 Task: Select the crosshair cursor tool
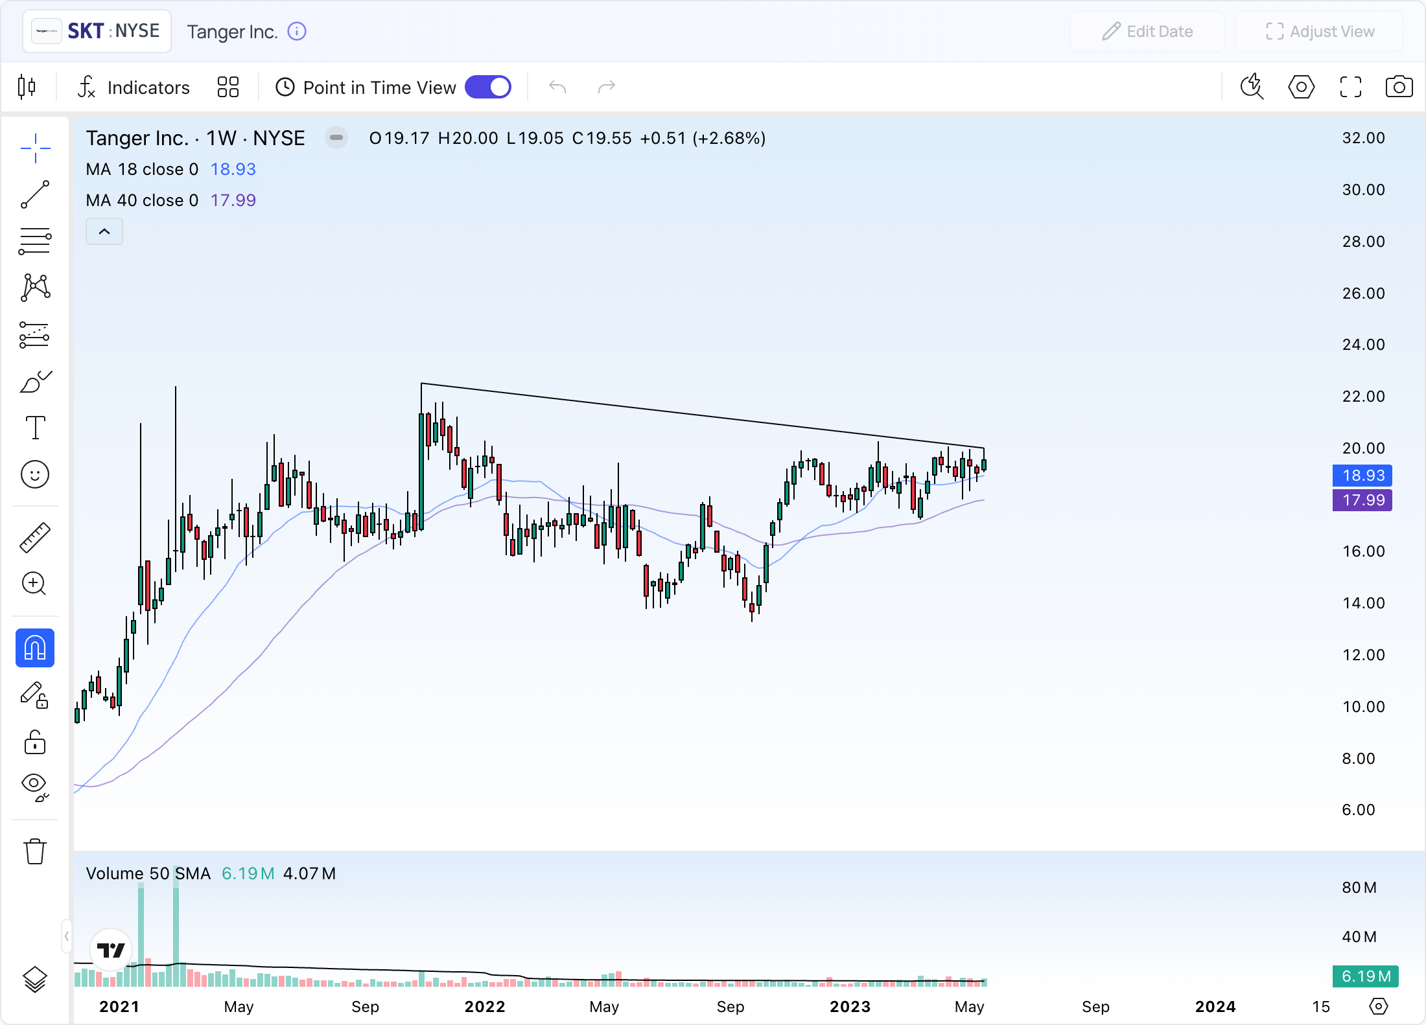(35, 148)
